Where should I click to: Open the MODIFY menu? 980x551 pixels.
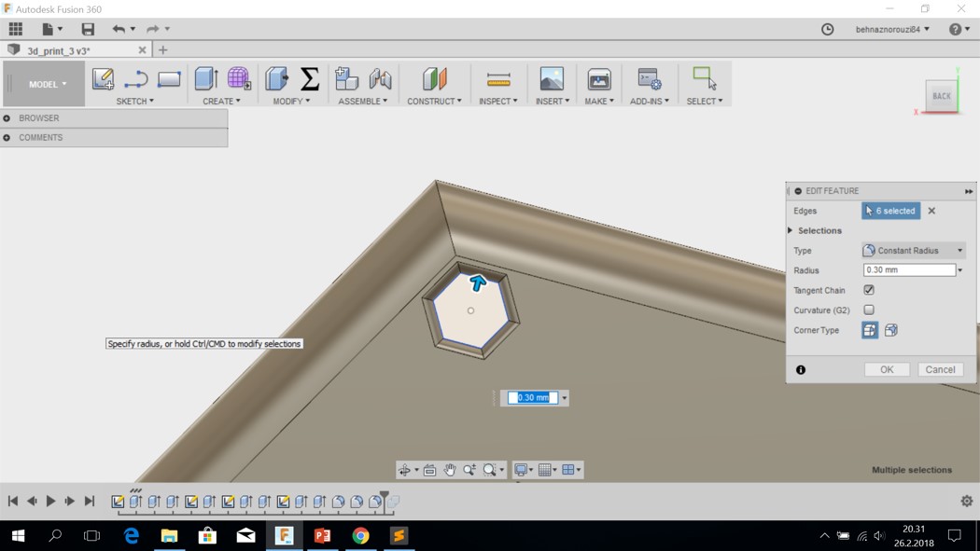click(291, 101)
